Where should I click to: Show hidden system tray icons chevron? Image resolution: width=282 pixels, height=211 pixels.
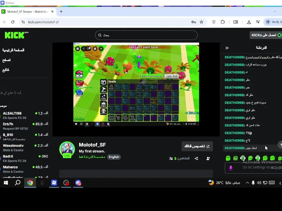247,183
